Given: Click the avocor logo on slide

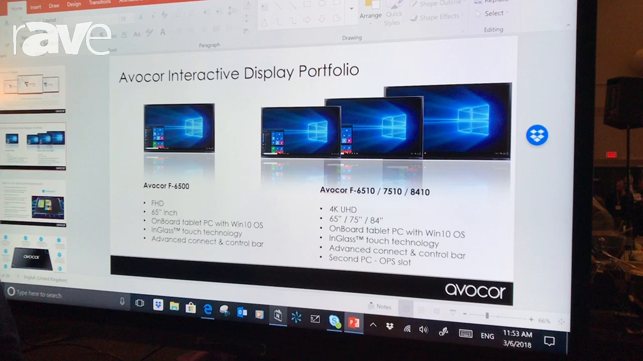Looking at the screenshot, I should click(x=475, y=291).
